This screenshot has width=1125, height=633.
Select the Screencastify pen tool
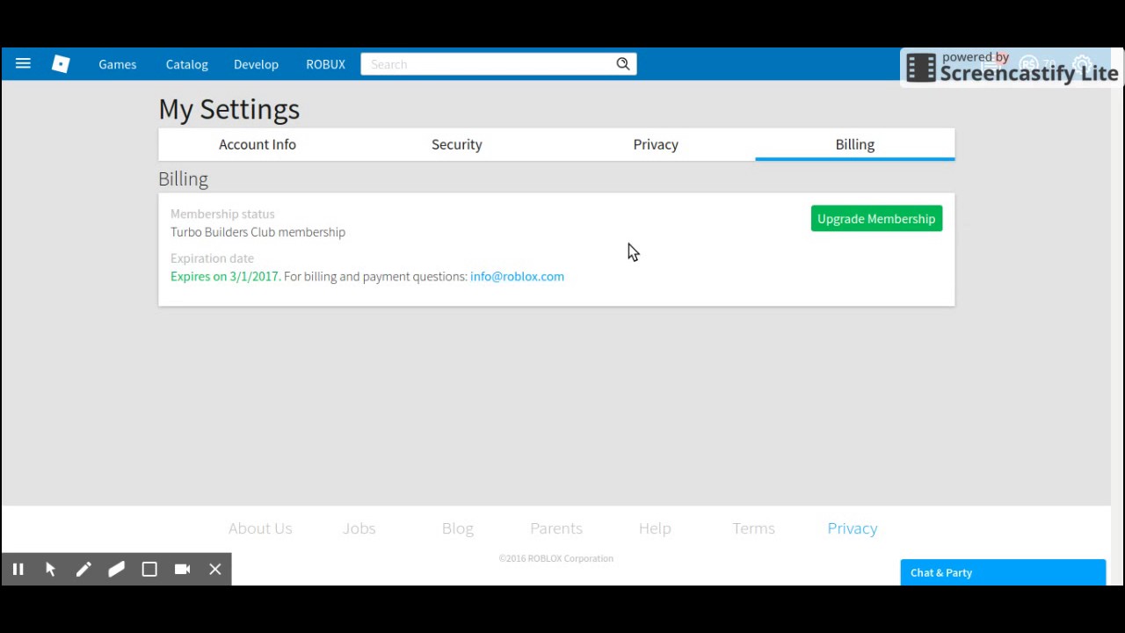pyautogui.click(x=83, y=569)
